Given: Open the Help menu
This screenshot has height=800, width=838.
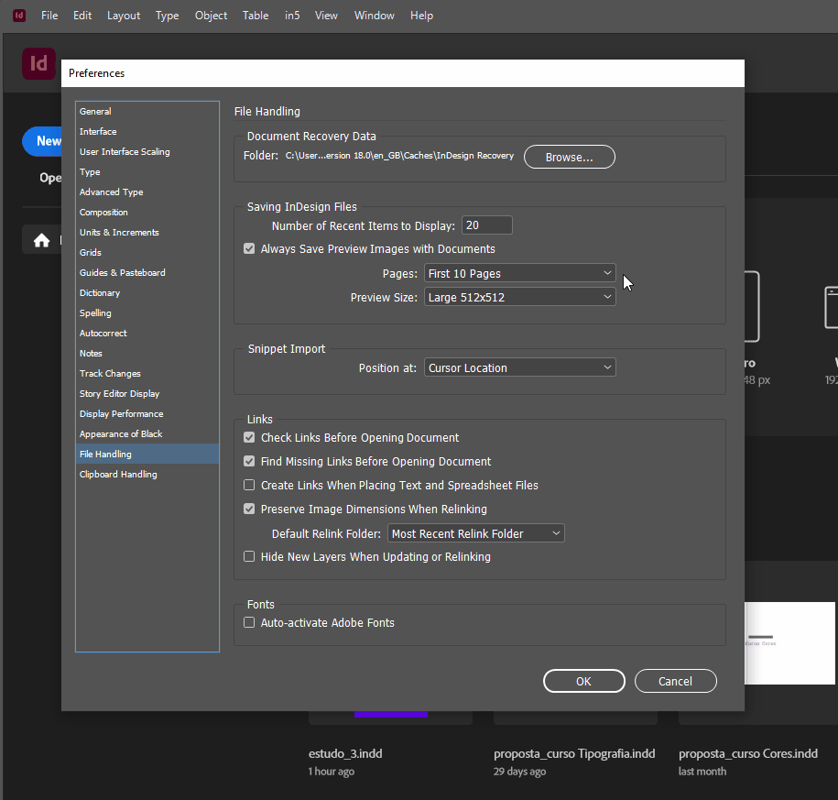Looking at the screenshot, I should click(x=421, y=16).
